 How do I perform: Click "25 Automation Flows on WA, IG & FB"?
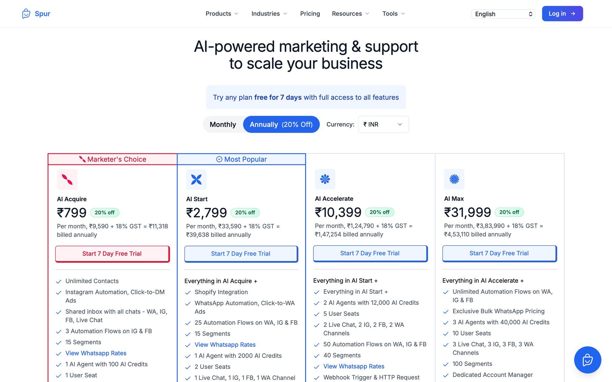click(246, 323)
